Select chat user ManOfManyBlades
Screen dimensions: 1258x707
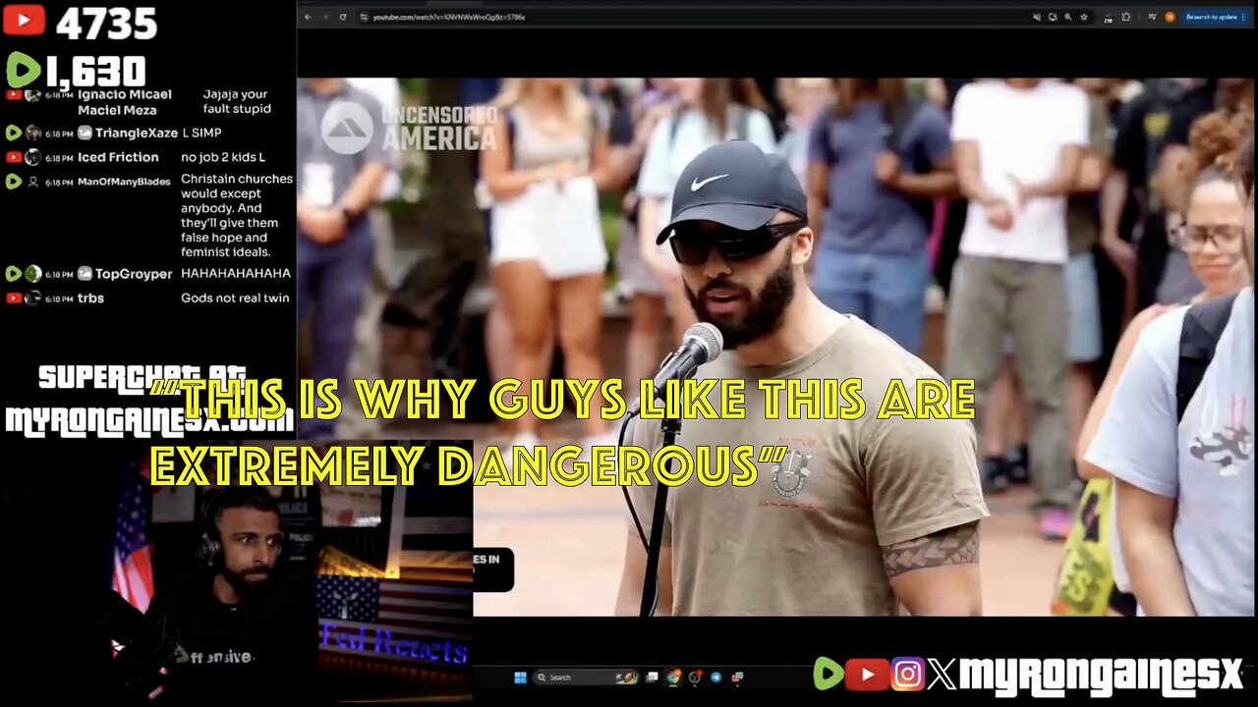point(122,181)
